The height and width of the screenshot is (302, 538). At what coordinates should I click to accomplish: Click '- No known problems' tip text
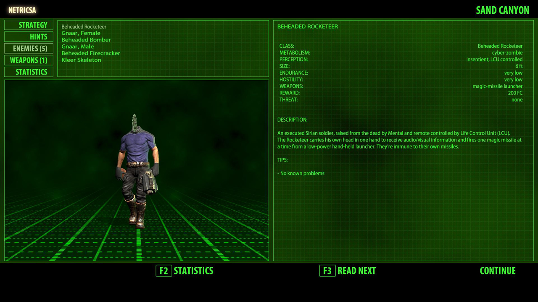[x=301, y=174]
